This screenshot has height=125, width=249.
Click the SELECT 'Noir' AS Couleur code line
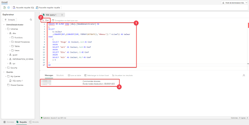[72, 57]
